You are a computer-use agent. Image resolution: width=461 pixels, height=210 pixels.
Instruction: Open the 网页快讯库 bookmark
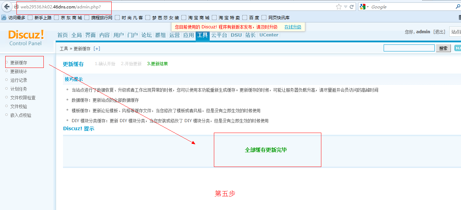275,17
